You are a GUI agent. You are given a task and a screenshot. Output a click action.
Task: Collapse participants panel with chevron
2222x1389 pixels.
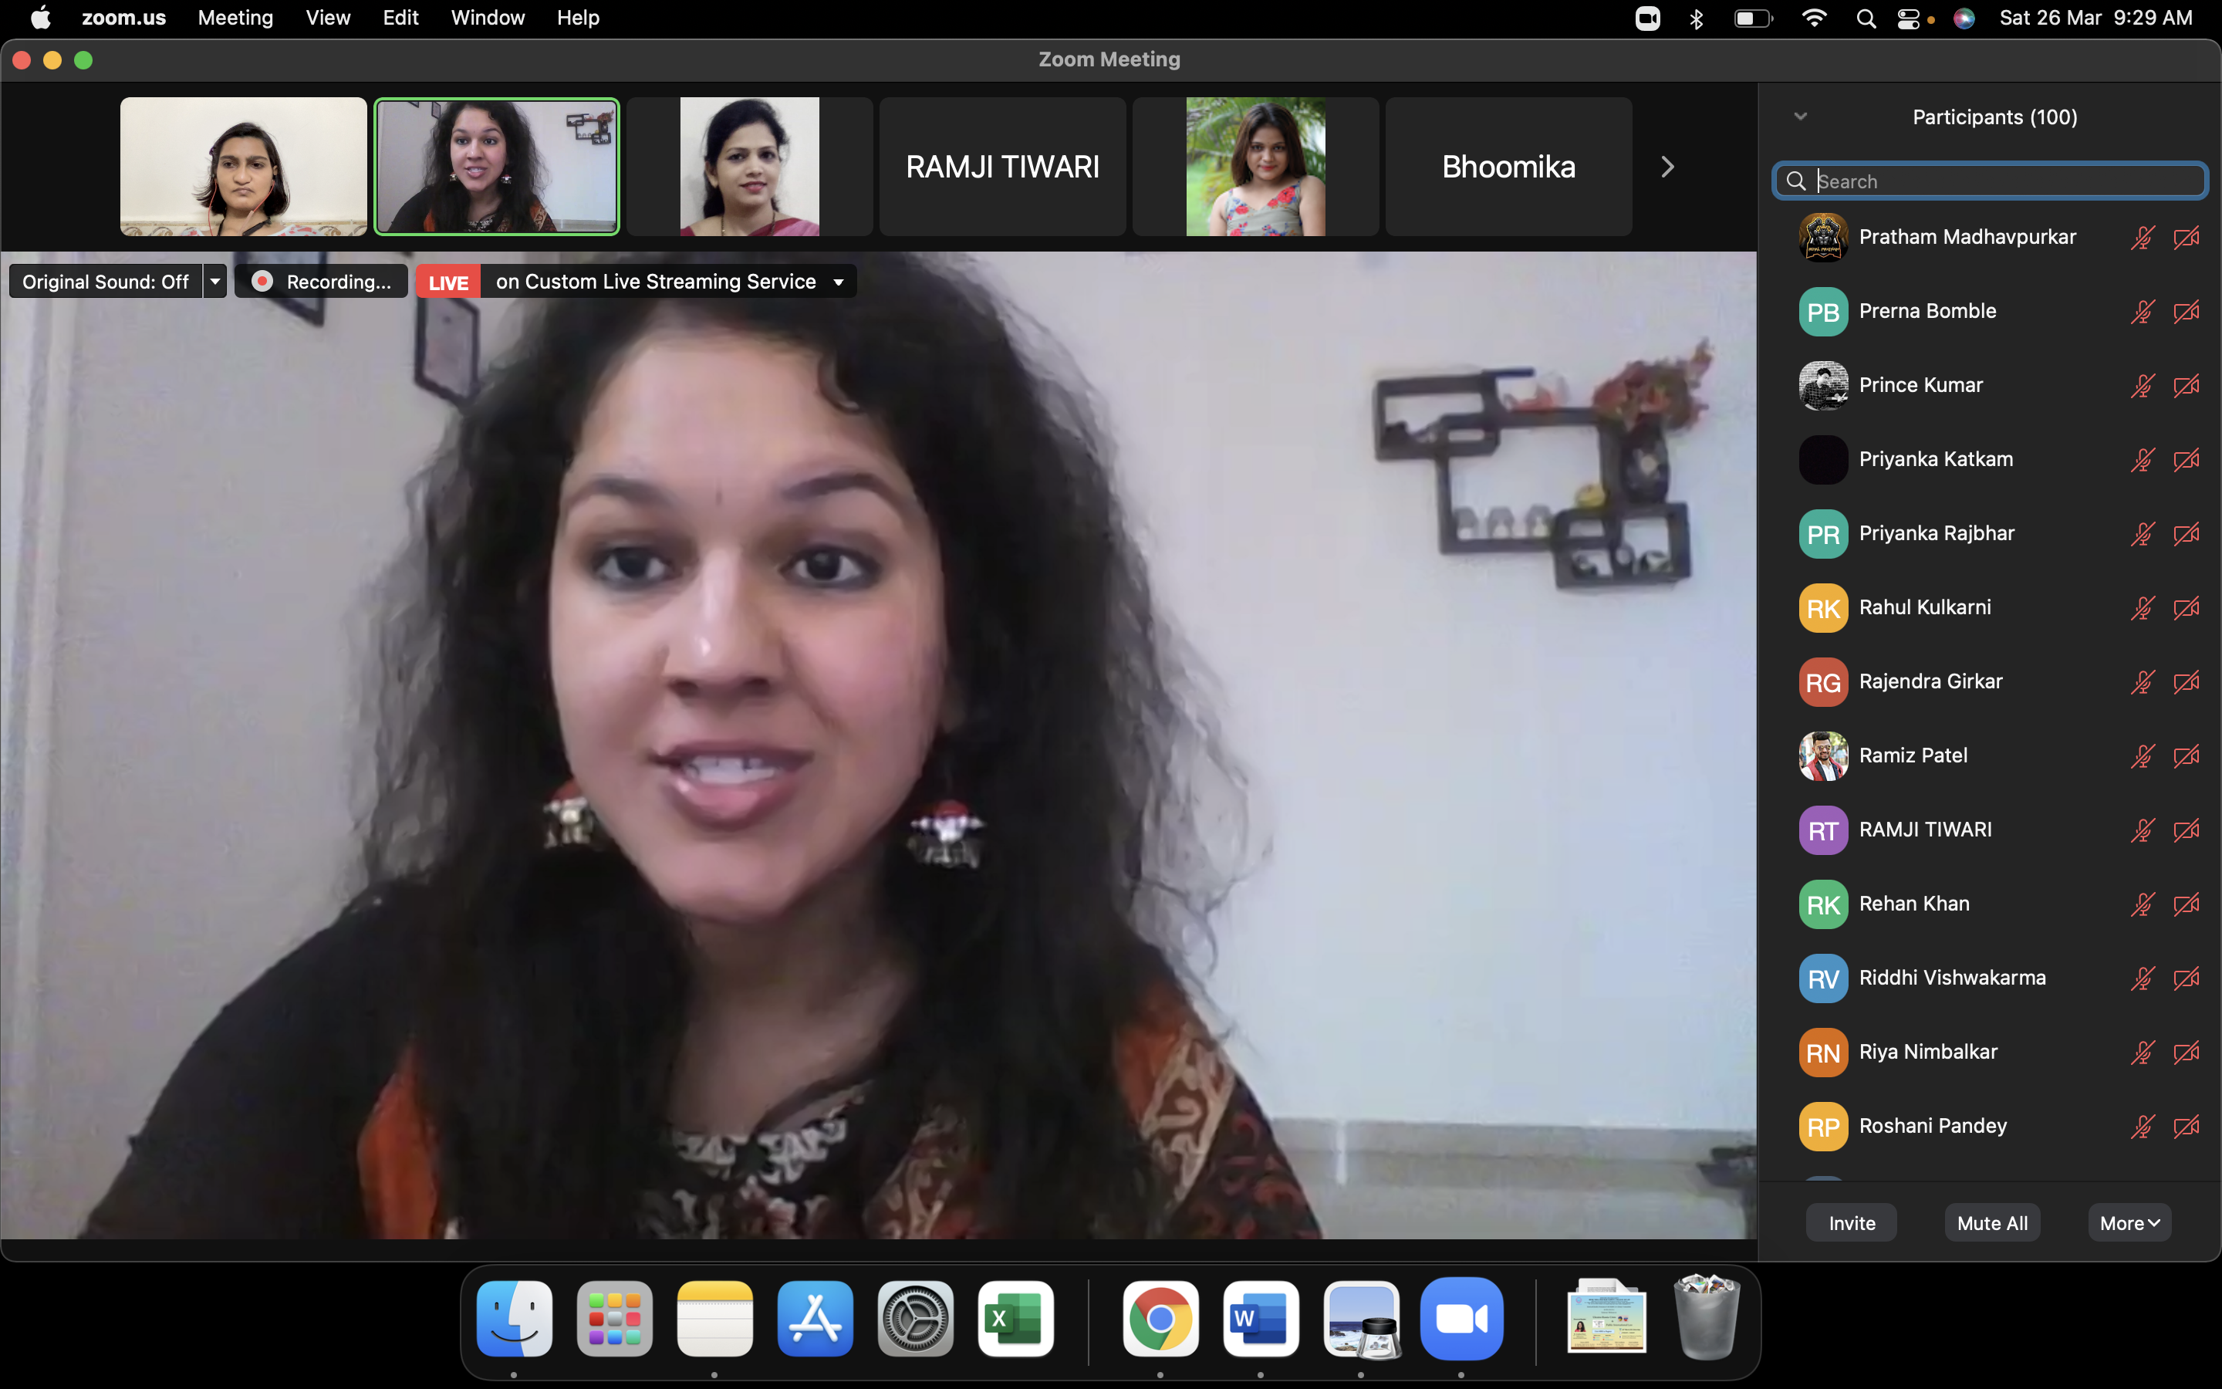pos(1801,117)
